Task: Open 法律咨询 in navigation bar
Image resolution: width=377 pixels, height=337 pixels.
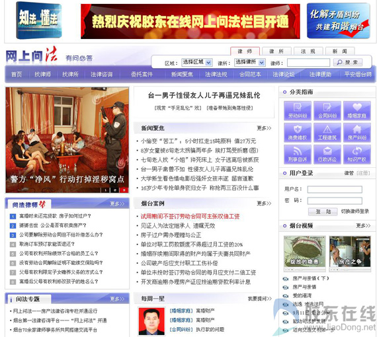Action: point(101,75)
